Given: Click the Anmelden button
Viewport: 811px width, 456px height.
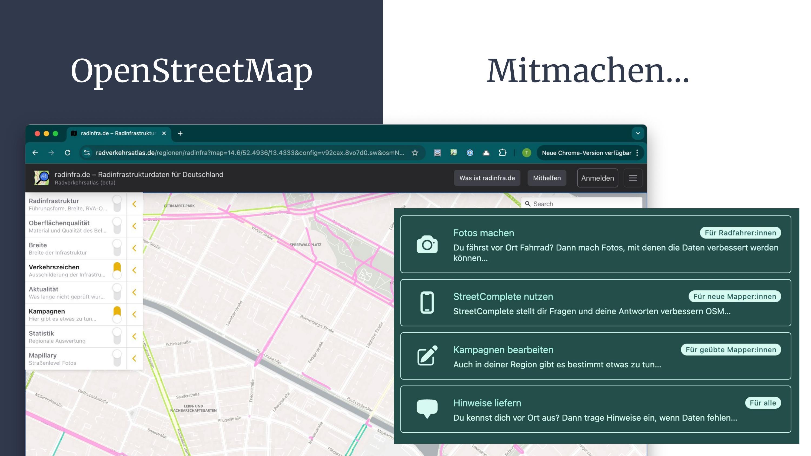Looking at the screenshot, I should point(597,178).
